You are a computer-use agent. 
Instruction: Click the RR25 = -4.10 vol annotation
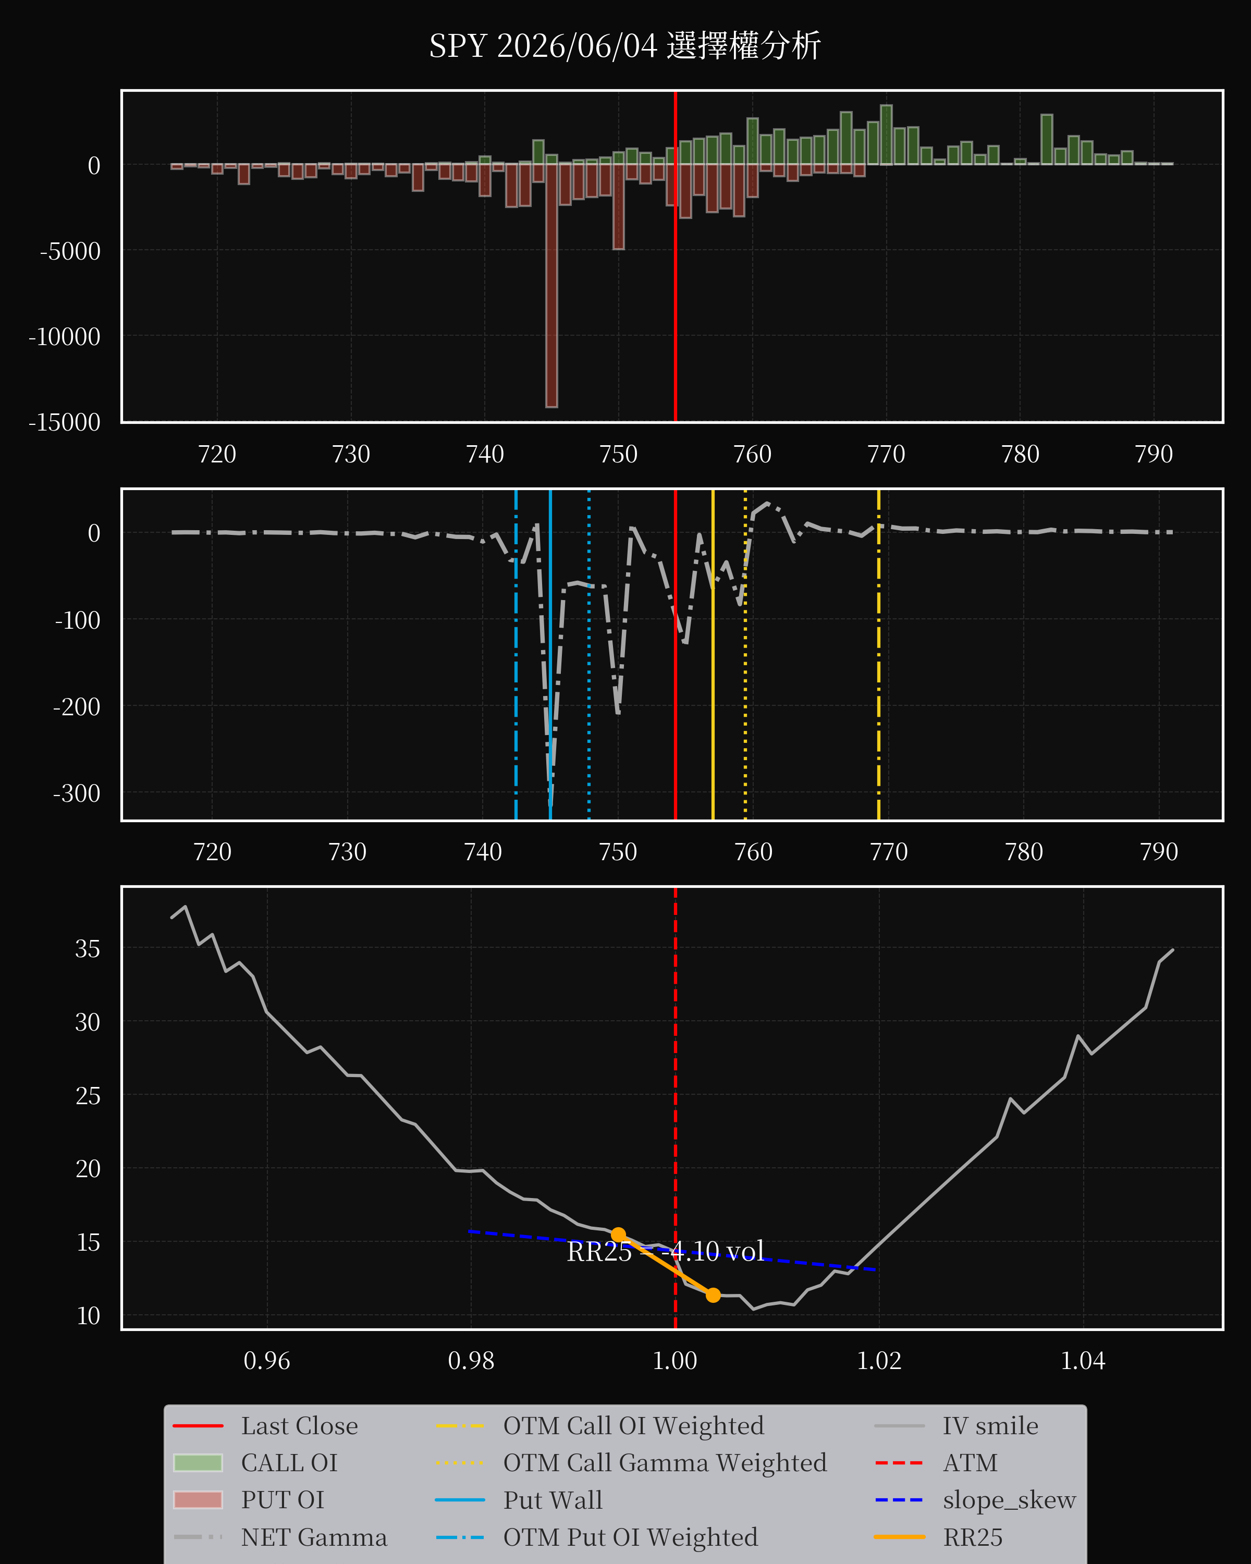coord(665,1251)
